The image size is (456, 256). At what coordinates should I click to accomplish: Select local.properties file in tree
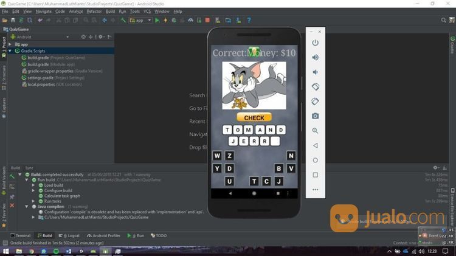pos(52,85)
